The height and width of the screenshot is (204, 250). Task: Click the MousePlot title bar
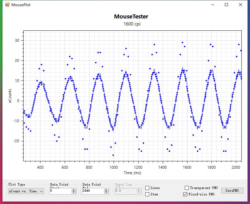[123, 5]
